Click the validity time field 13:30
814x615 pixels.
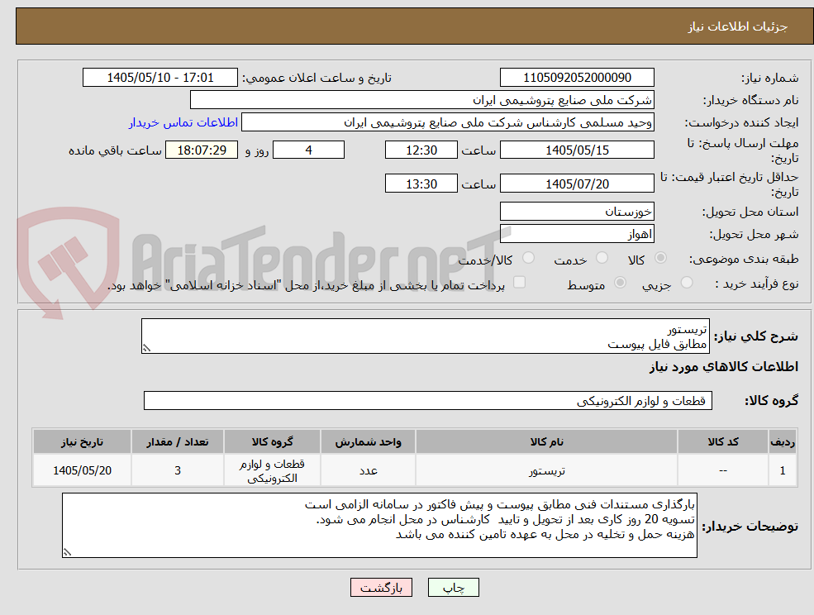[421, 184]
